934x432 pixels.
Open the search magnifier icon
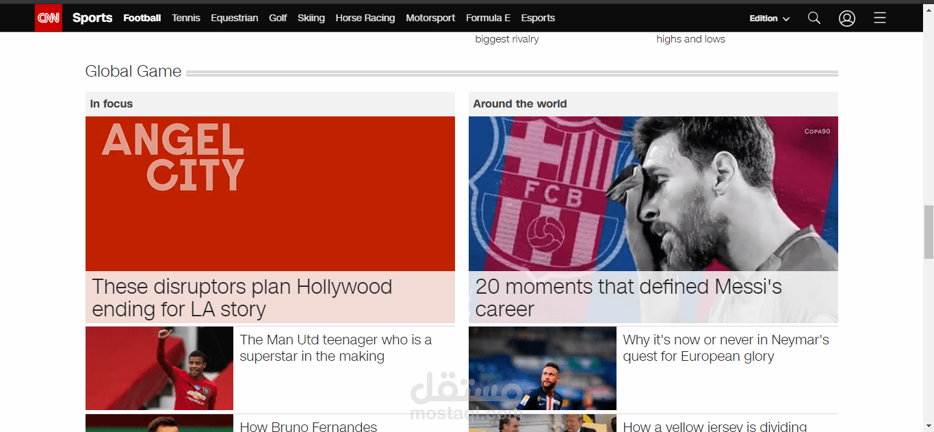pyautogui.click(x=814, y=18)
